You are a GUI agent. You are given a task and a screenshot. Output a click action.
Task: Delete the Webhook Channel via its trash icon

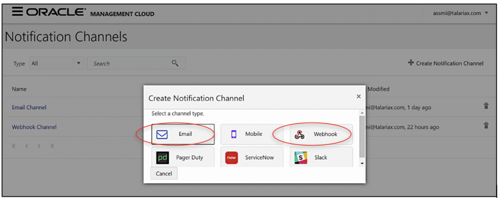(x=486, y=125)
